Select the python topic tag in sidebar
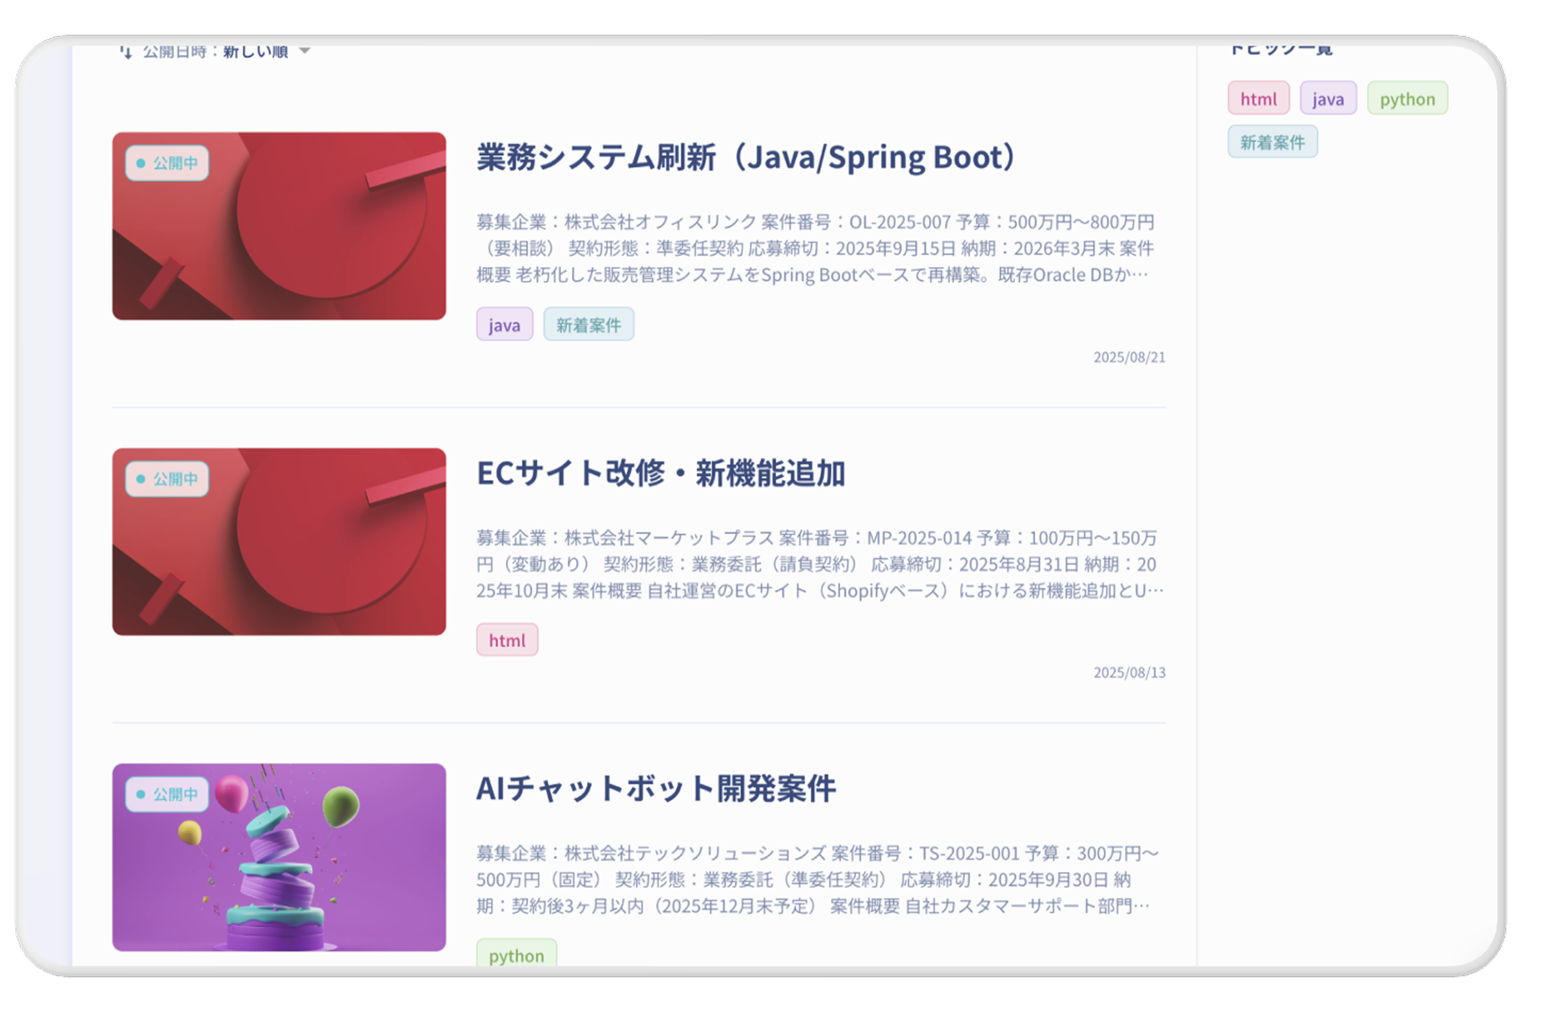1556x1011 pixels. (x=1407, y=98)
